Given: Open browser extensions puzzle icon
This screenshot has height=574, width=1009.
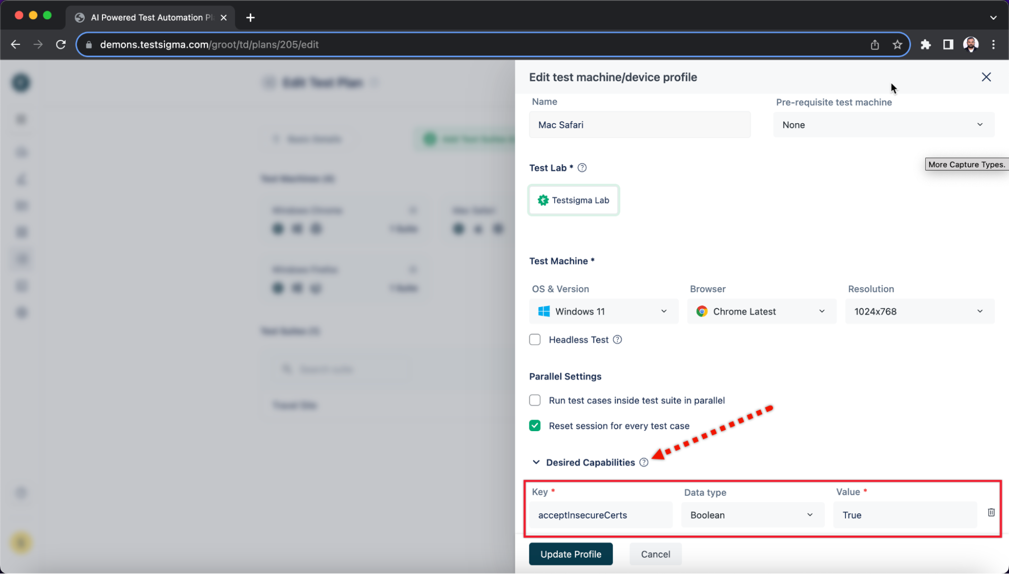Looking at the screenshot, I should 925,44.
